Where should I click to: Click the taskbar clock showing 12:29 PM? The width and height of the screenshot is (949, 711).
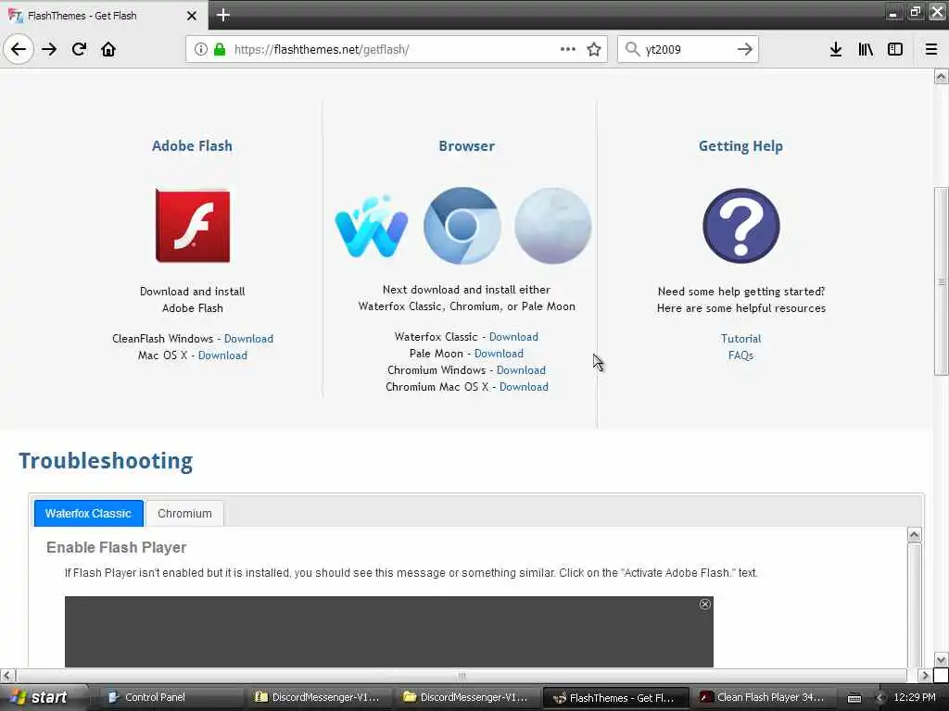915,697
